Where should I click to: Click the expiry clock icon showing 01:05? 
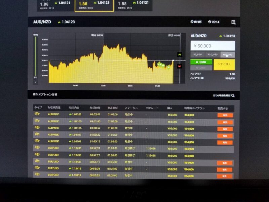point(192,22)
